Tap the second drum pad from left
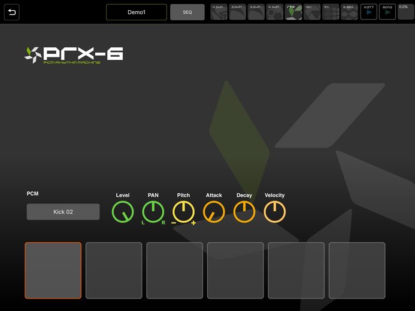The height and width of the screenshot is (311, 415). 114,270
